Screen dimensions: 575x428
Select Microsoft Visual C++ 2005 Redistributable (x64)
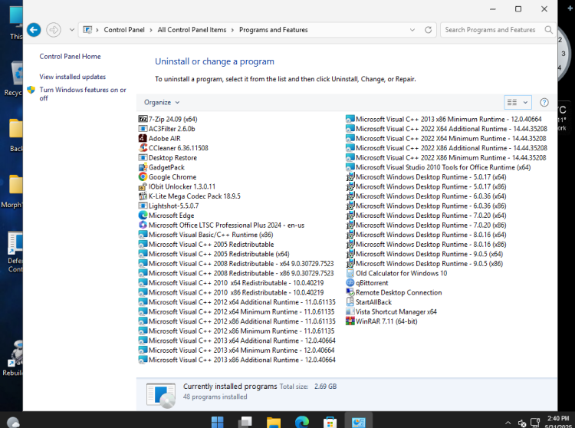tap(219, 254)
